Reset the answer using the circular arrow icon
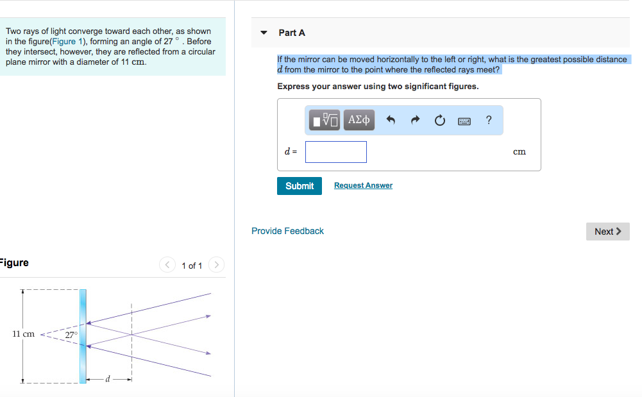The width and height of the screenshot is (642, 397). 439,120
